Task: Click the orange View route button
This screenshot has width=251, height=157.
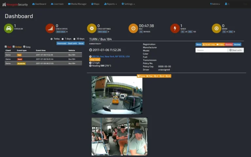Action: pyautogui.click(x=95, y=60)
